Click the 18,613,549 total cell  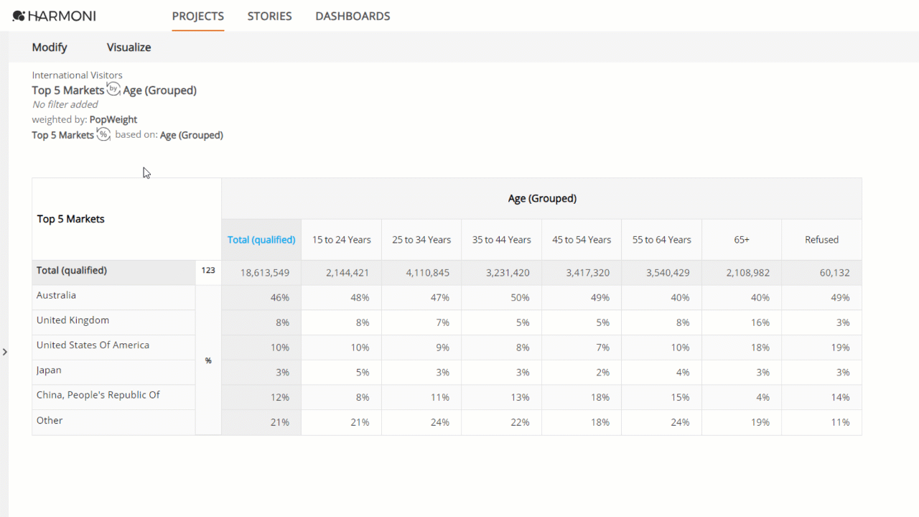[261, 273]
